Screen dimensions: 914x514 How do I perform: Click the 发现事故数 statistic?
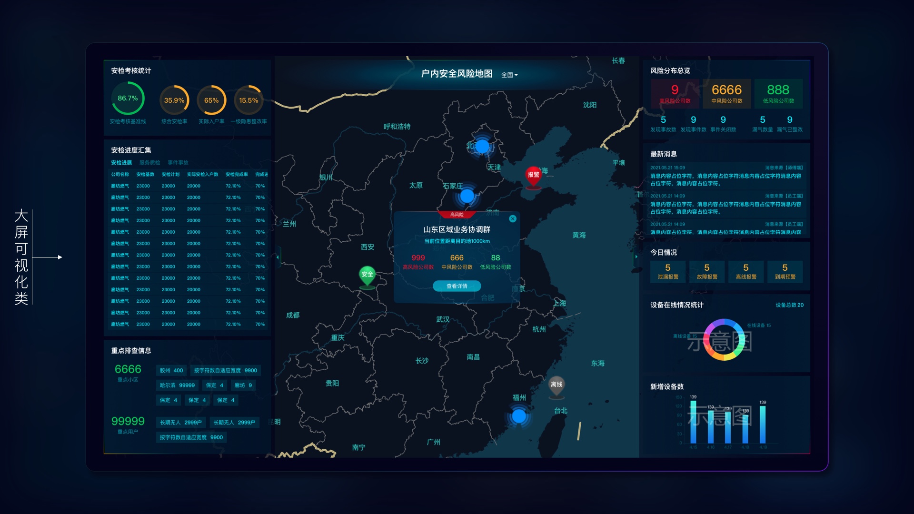(663, 124)
